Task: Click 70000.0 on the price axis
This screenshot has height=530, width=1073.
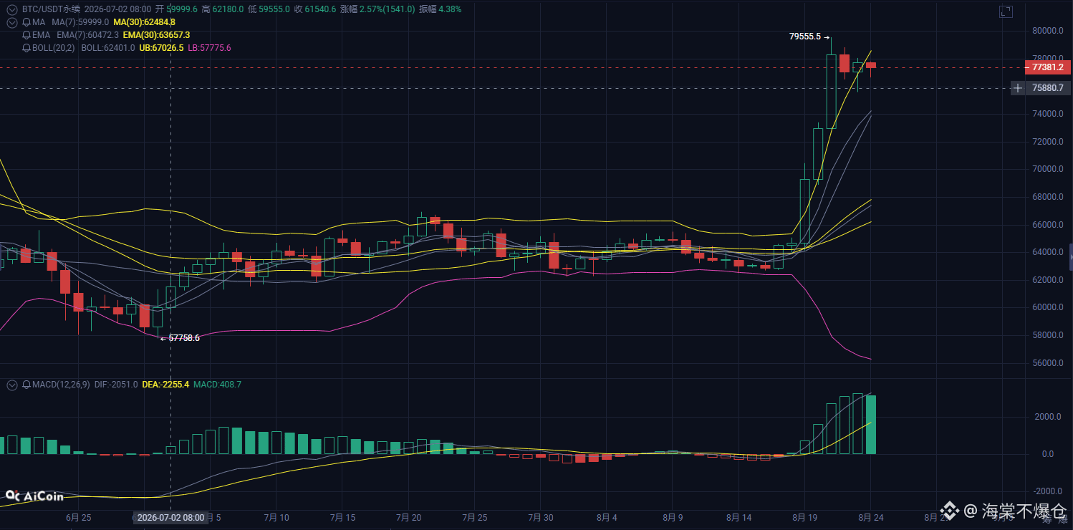Action: click(1046, 169)
